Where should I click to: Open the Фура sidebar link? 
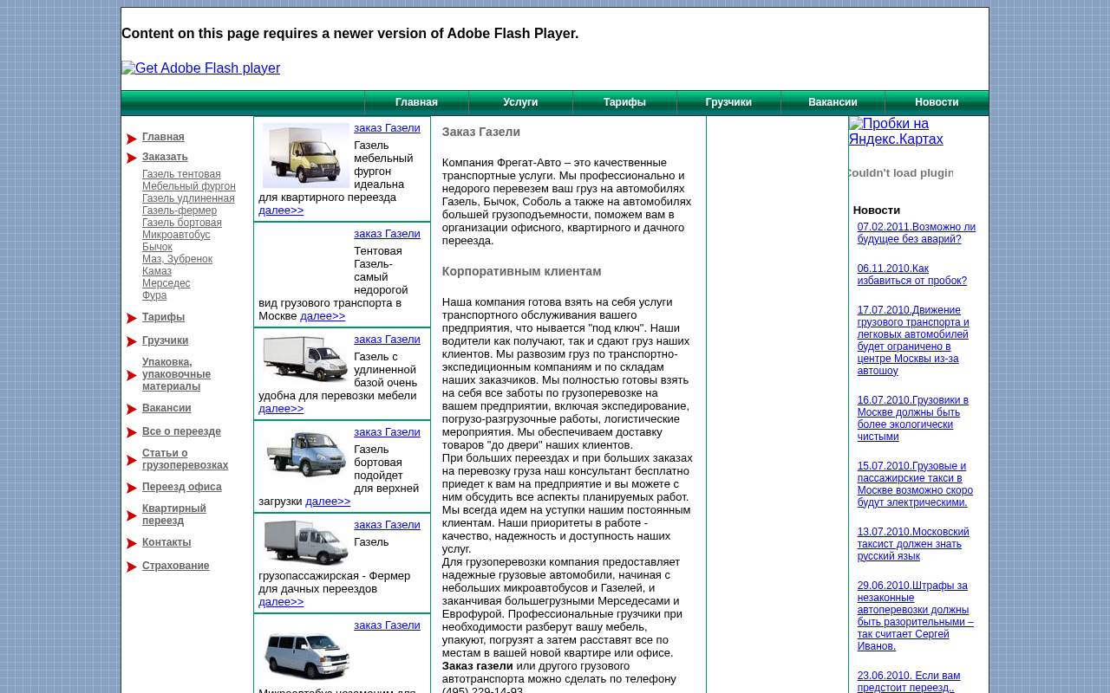pyautogui.click(x=154, y=295)
